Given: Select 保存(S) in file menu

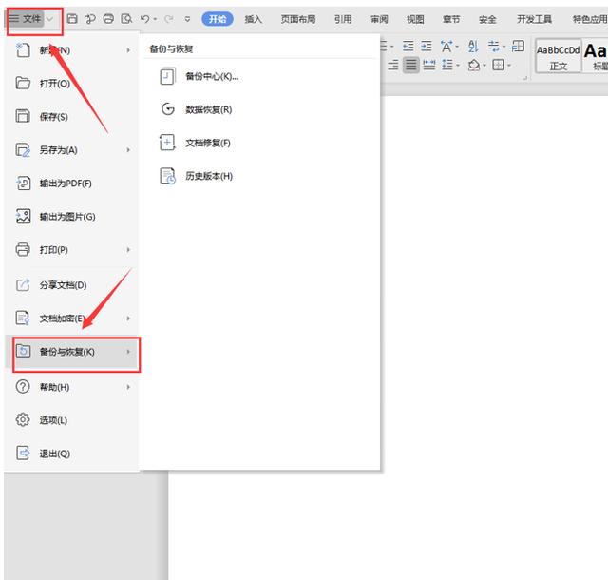Looking at the screenshot, I should pyautogui.click(x=72, y=116).
